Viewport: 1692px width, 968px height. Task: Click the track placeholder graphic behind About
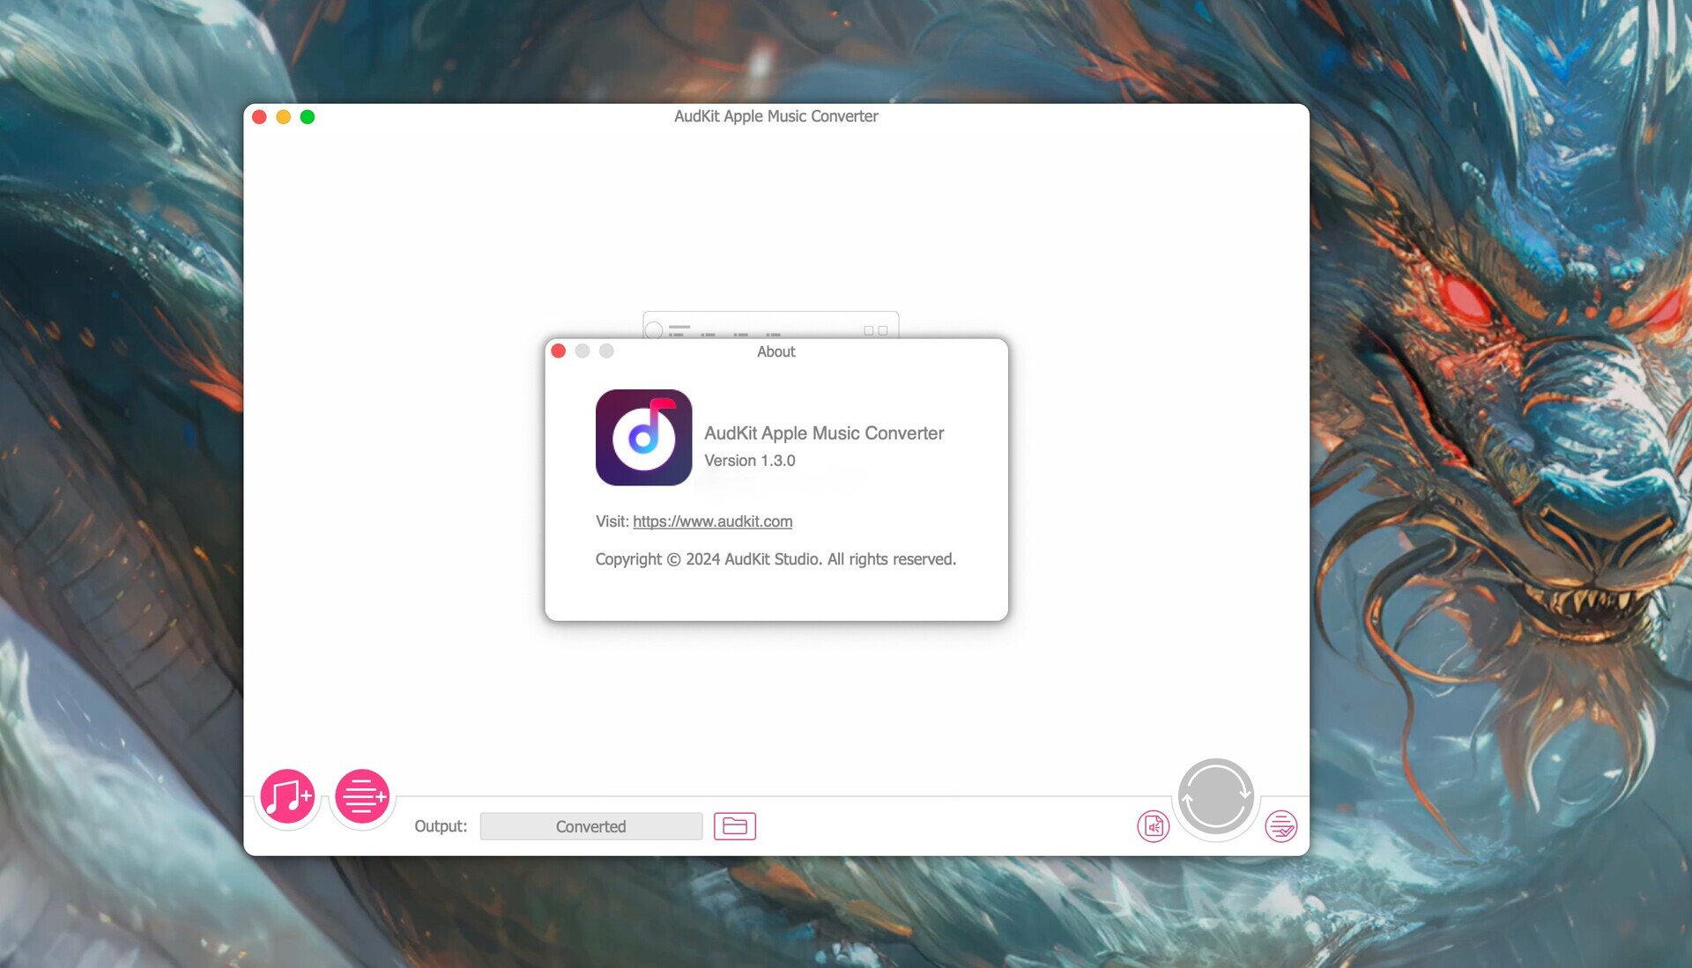[x=770, y=325]
